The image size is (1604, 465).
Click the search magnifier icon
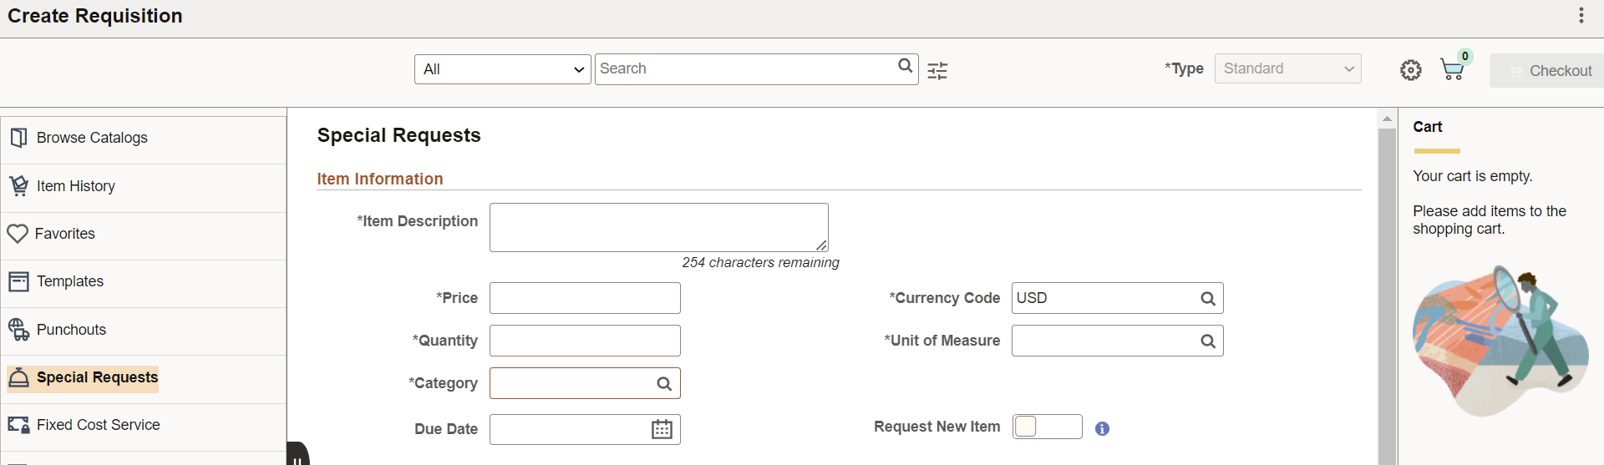click(x=905, y=66)
